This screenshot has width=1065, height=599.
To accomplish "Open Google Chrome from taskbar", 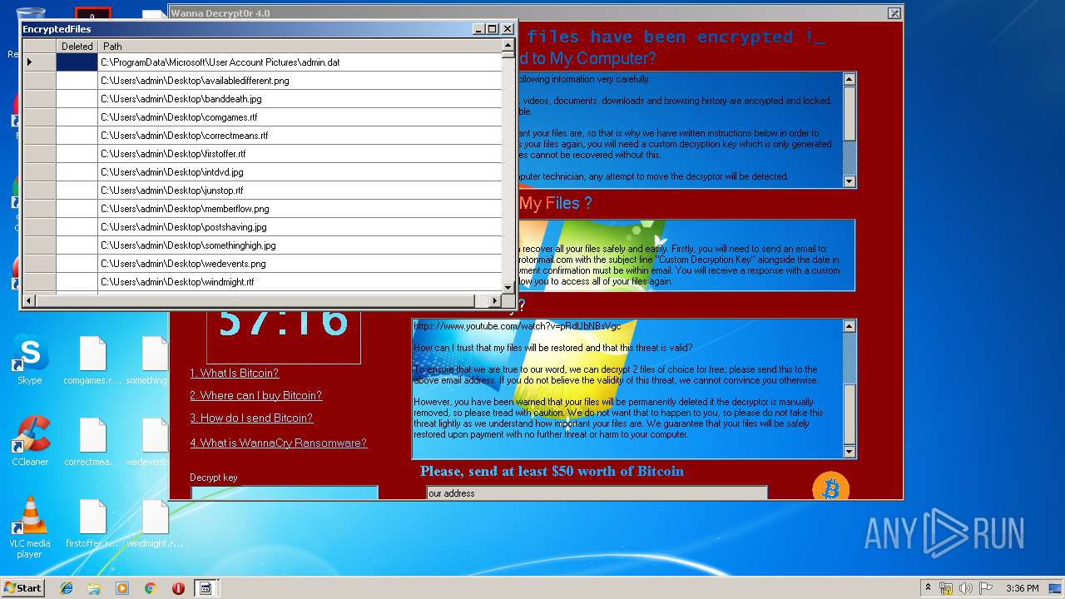I will [x=150, y=588].
